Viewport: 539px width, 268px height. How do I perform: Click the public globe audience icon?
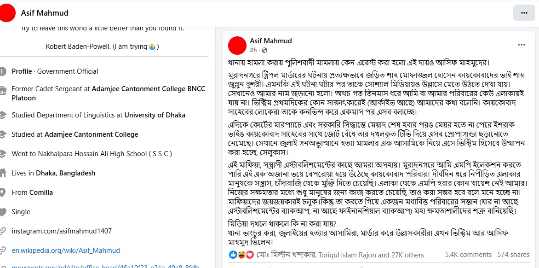click(x=264, y=50)
